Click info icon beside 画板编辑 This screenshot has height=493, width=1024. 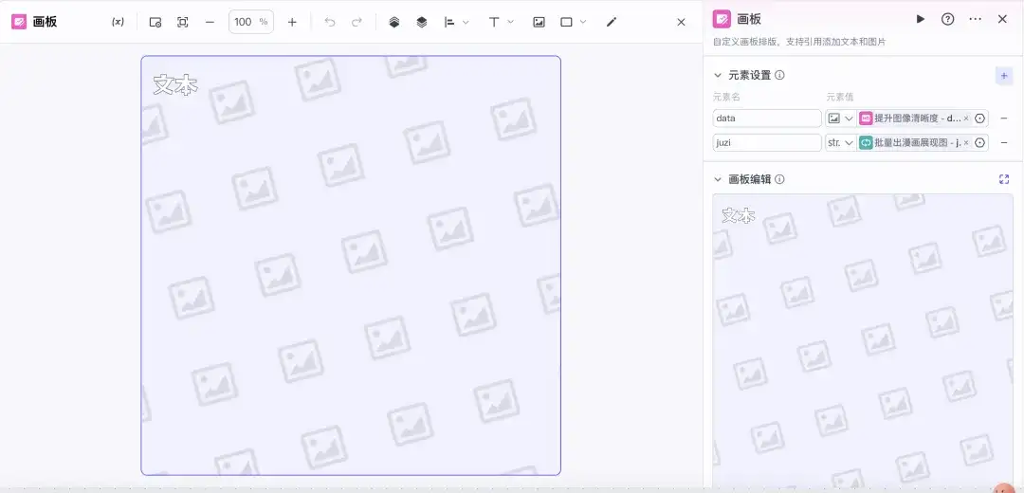tap(779, 179)
